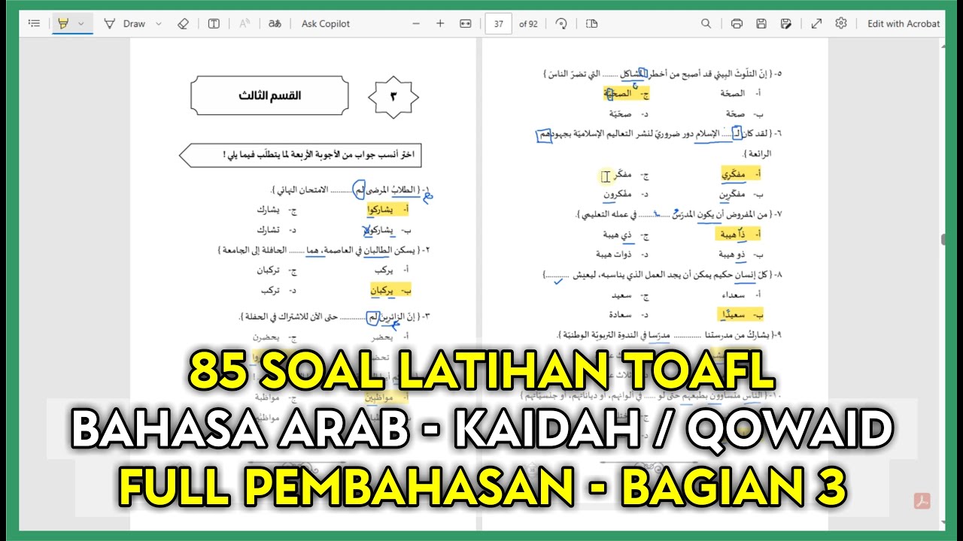The image size is (963, 541).
Task: Click the Translate icon
Action: [275, 23]
